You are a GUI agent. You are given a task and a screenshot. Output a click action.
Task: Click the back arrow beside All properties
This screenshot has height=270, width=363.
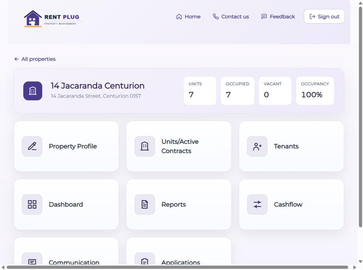click(x=16, y=59)
